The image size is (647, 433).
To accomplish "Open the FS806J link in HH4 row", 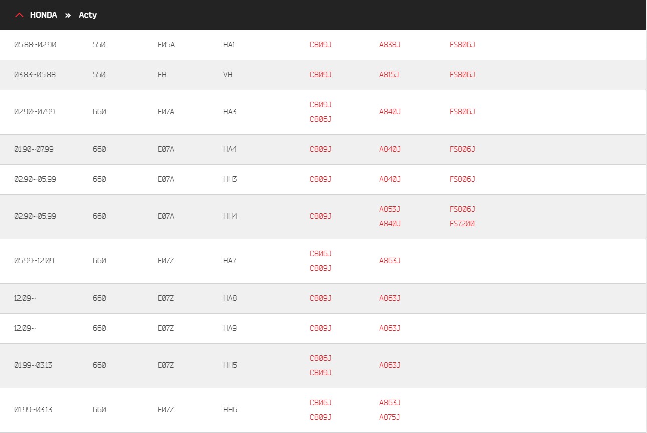I will pos(462,209).
